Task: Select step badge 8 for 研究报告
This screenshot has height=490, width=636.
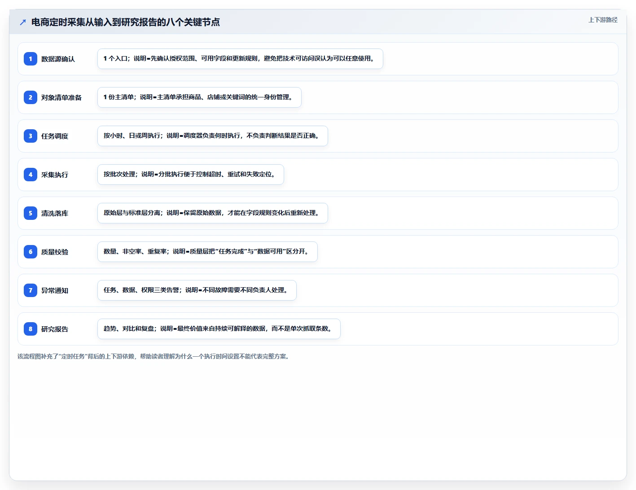Action: (x=31, y=329)
